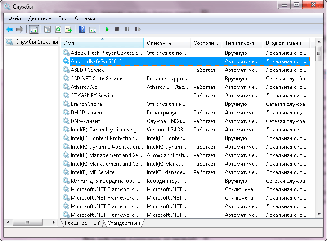Screen dimensions: 327x241
Task: Click the show/hide console tree toolbar icon
Action: pyautogui.click(x=34, y=29)
